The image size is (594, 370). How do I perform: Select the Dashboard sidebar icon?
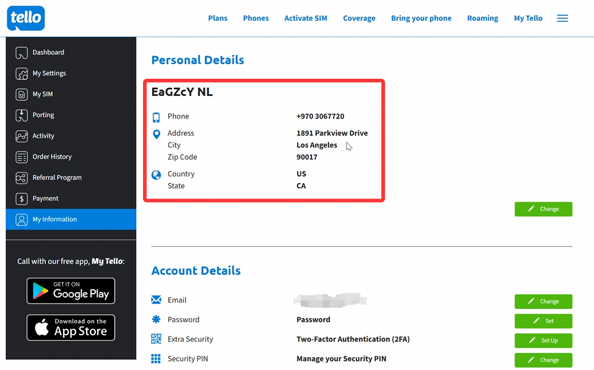[x=22, y=53]
